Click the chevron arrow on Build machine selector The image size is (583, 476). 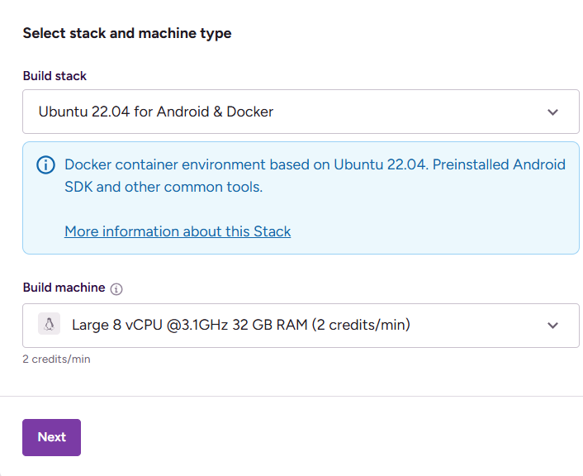coord(552,326)
